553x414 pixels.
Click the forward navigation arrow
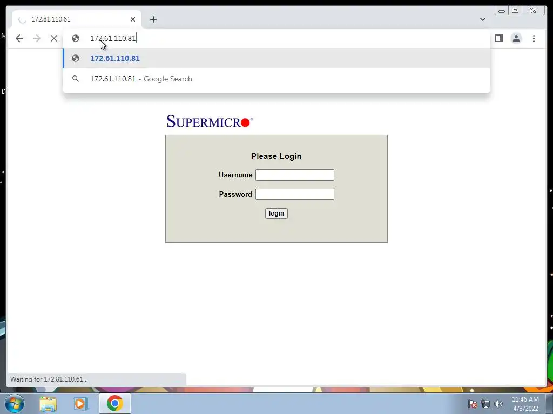[37, 38]
